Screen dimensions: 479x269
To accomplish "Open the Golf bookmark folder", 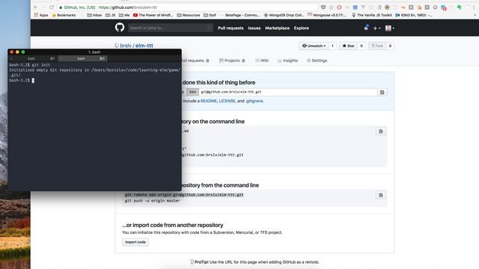I will point(210,15).
